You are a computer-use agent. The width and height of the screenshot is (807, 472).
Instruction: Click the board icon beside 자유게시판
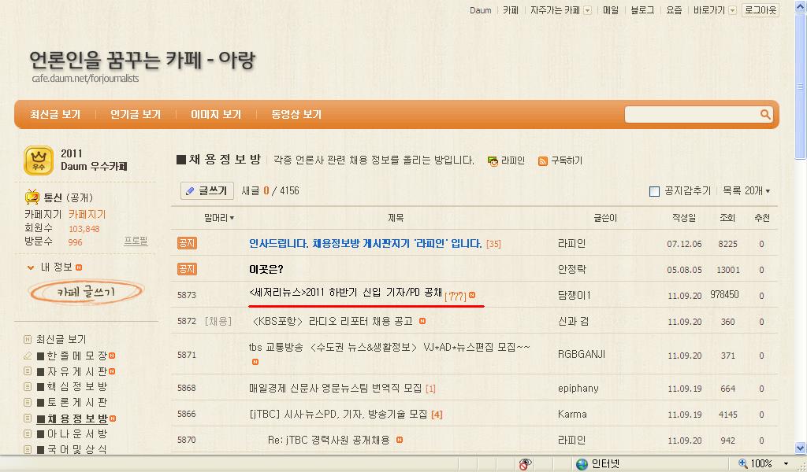point(28,371)
